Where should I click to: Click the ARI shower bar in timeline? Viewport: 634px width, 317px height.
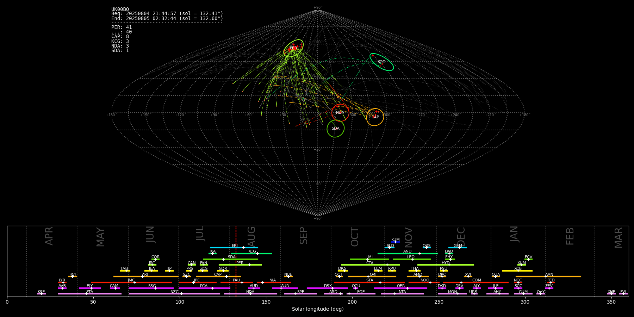[x=146, y=276]
